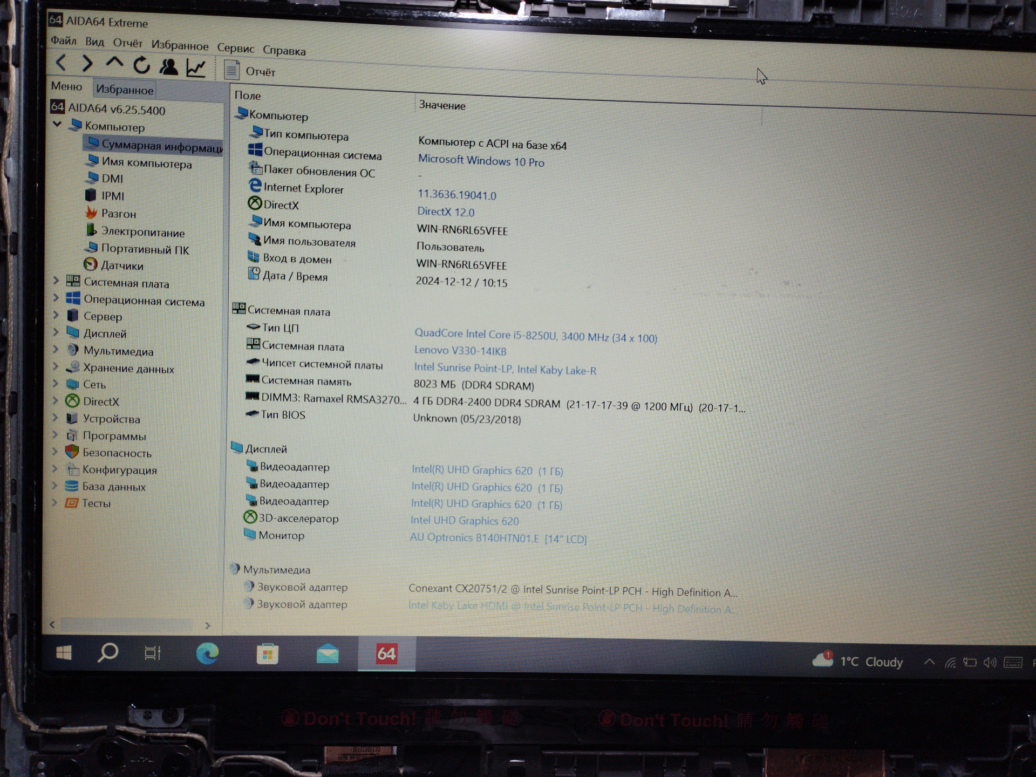Open the Отчёт menu in menu bar

coord(127,43)
